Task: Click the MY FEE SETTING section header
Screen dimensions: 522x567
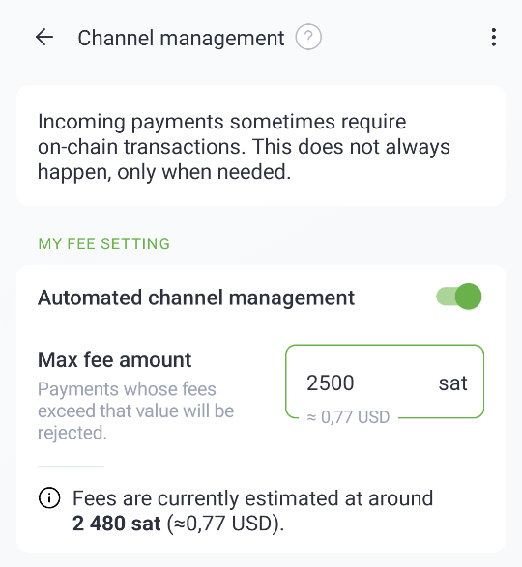Action: (103, 243)
